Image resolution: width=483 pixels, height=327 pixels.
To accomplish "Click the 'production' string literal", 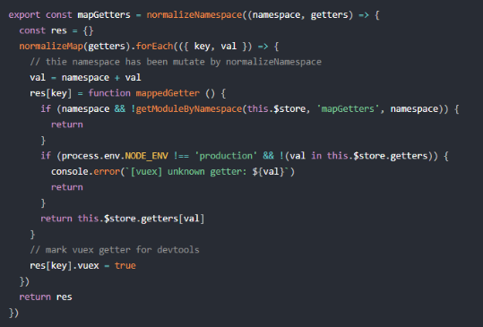I will pos(226,156).
